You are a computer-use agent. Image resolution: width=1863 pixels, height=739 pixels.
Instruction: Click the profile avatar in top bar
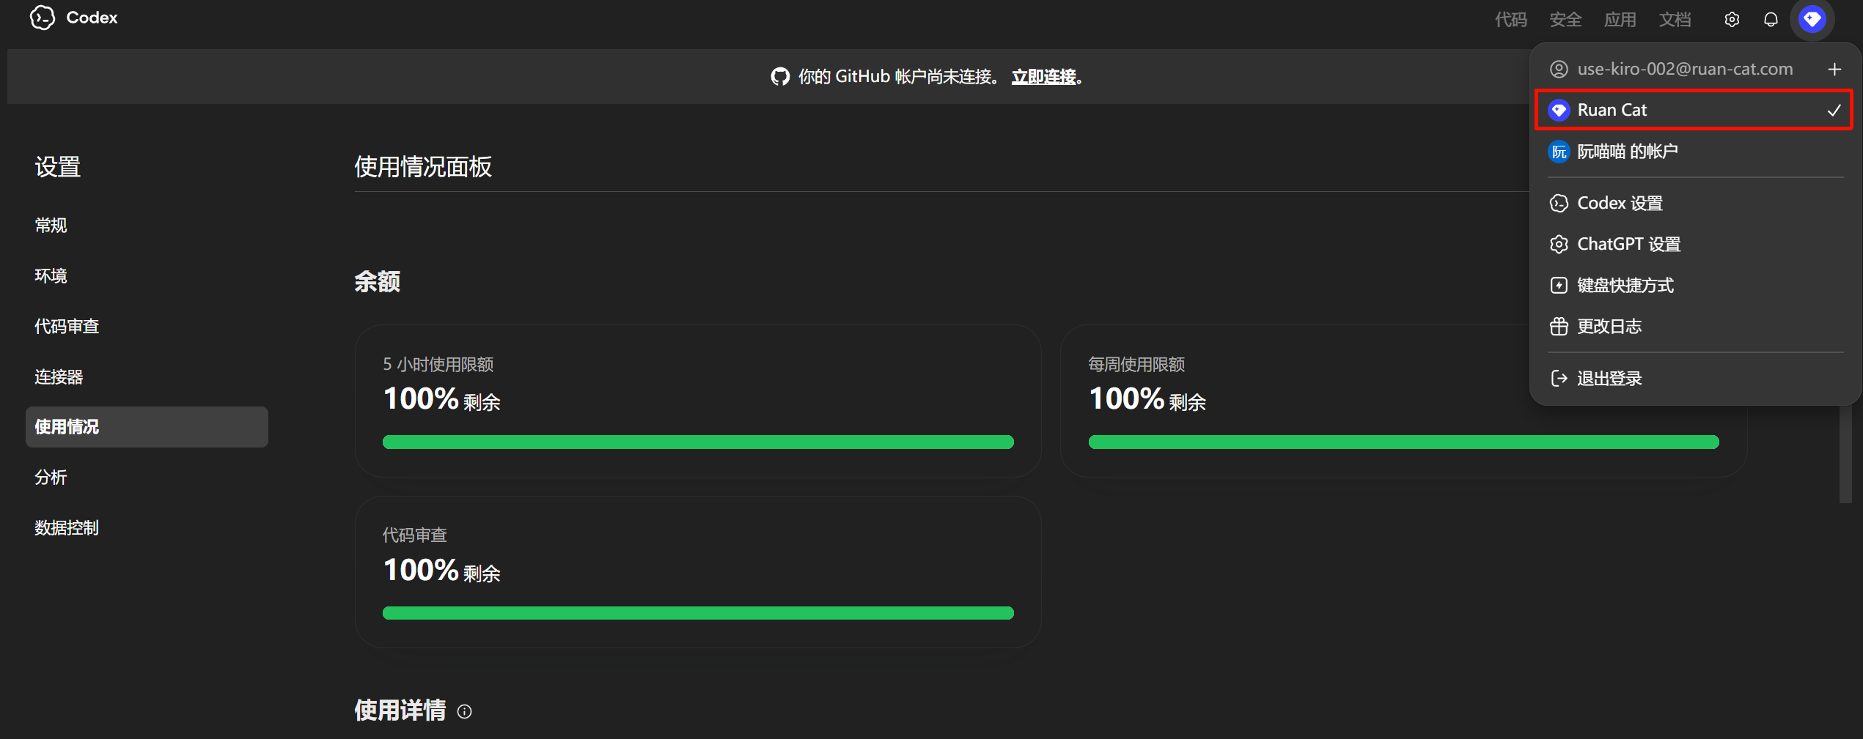[1812, 19]
